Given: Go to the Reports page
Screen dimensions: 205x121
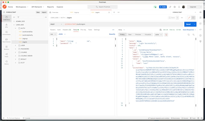Looking at the screenshot, I should tap(50, 7).
